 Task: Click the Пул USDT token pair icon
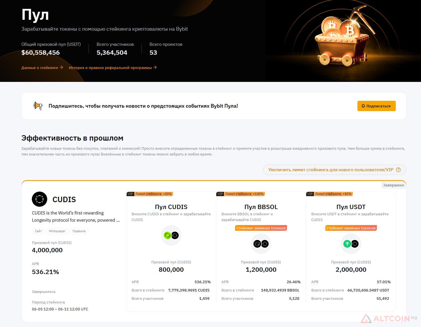351,244
